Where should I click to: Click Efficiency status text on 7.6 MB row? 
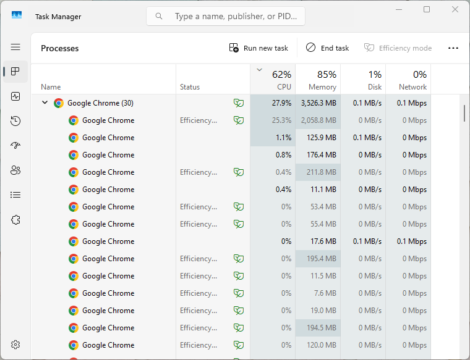coord(199,293)
